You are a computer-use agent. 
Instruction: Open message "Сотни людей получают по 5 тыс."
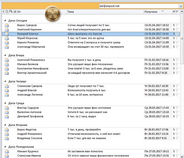coord(89,25)
